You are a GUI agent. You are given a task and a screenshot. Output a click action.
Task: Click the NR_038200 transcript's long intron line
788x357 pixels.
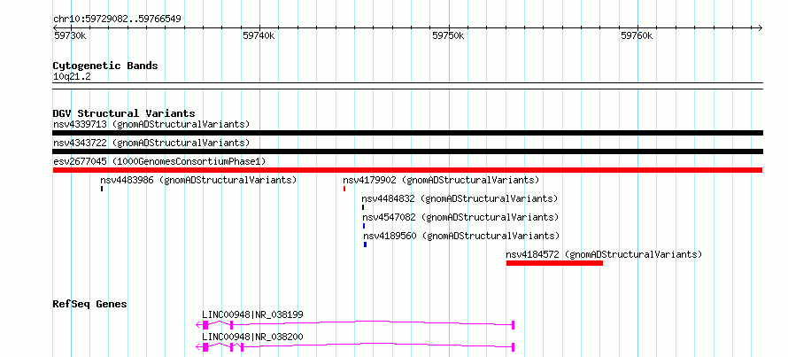coord(377,345)
